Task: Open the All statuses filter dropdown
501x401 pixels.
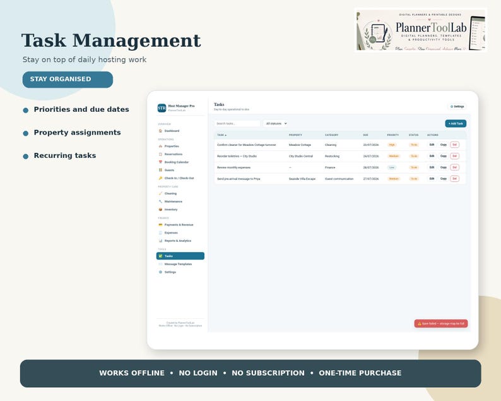Action: click(x=276, y=123)
